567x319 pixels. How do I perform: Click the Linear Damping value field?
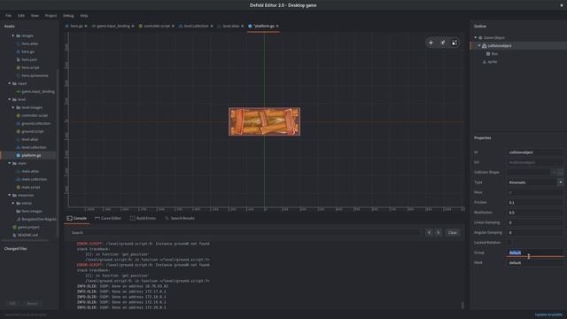(535, 222)
